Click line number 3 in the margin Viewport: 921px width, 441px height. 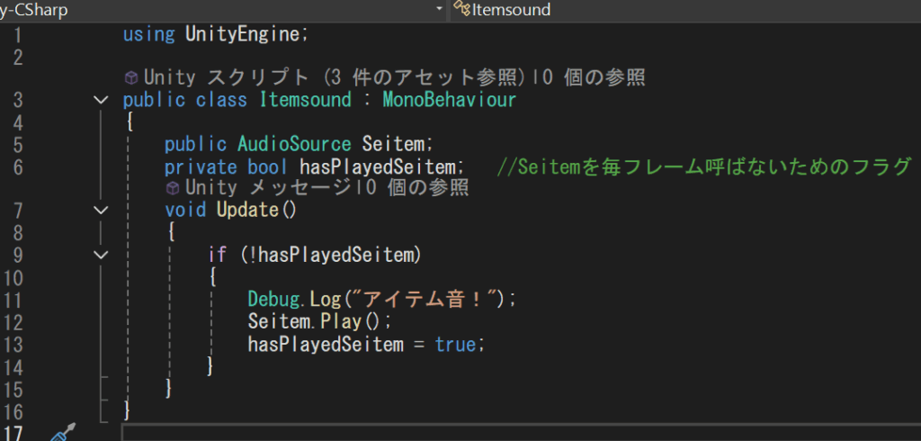[20, 100]
